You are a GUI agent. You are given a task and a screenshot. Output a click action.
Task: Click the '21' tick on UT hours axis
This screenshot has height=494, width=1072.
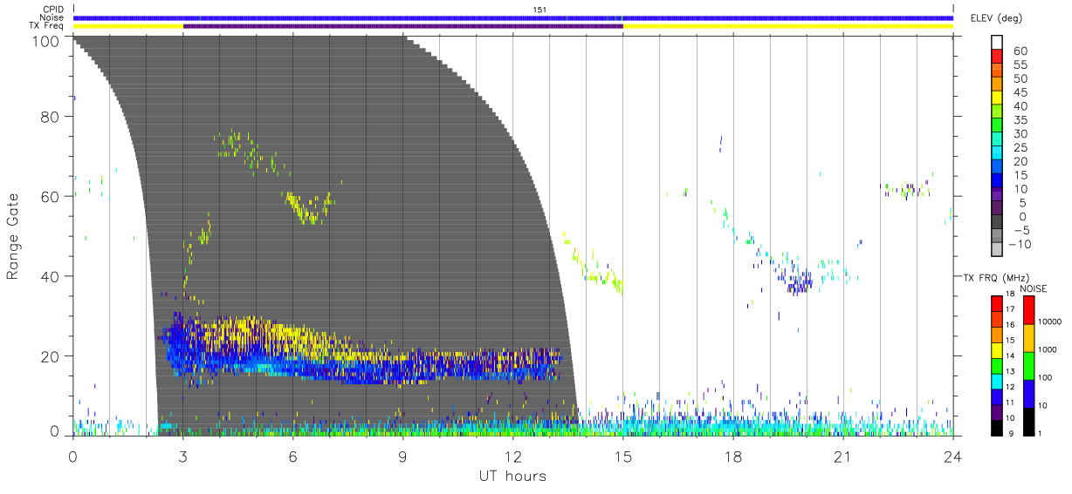(843, 457)
